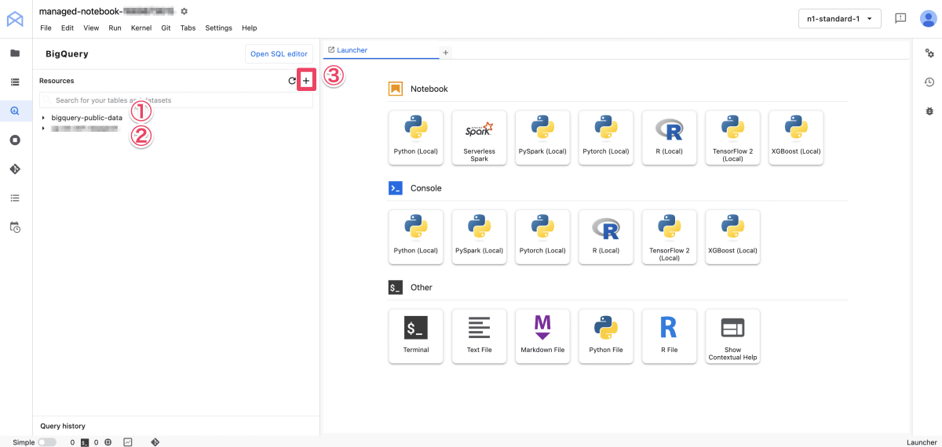This screenshot has height=447, width=942.
Task: Open the File menu
Action: tap(46, 27)
